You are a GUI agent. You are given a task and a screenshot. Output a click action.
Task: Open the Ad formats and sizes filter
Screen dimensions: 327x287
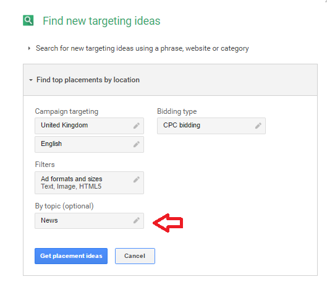[x=89, y=182]
